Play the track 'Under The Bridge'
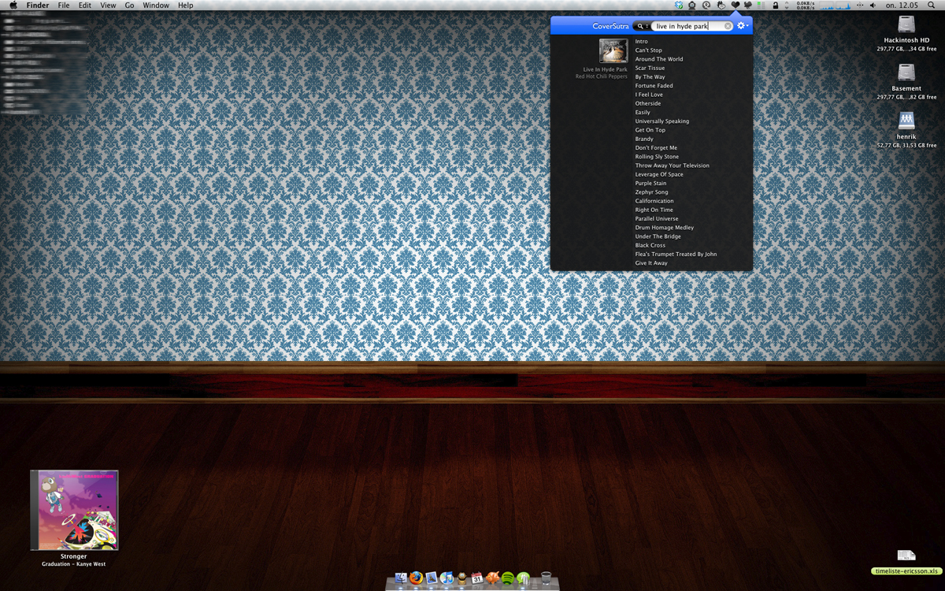945x591 pixels. coord(658,236)
